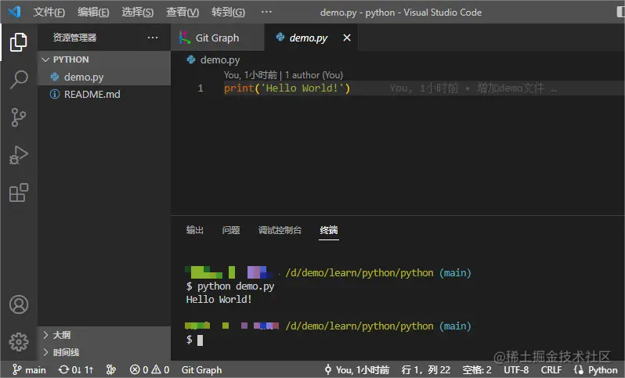Show more menus via title bar ellipsis
625x378 pixels.
[x=266, y=12]
